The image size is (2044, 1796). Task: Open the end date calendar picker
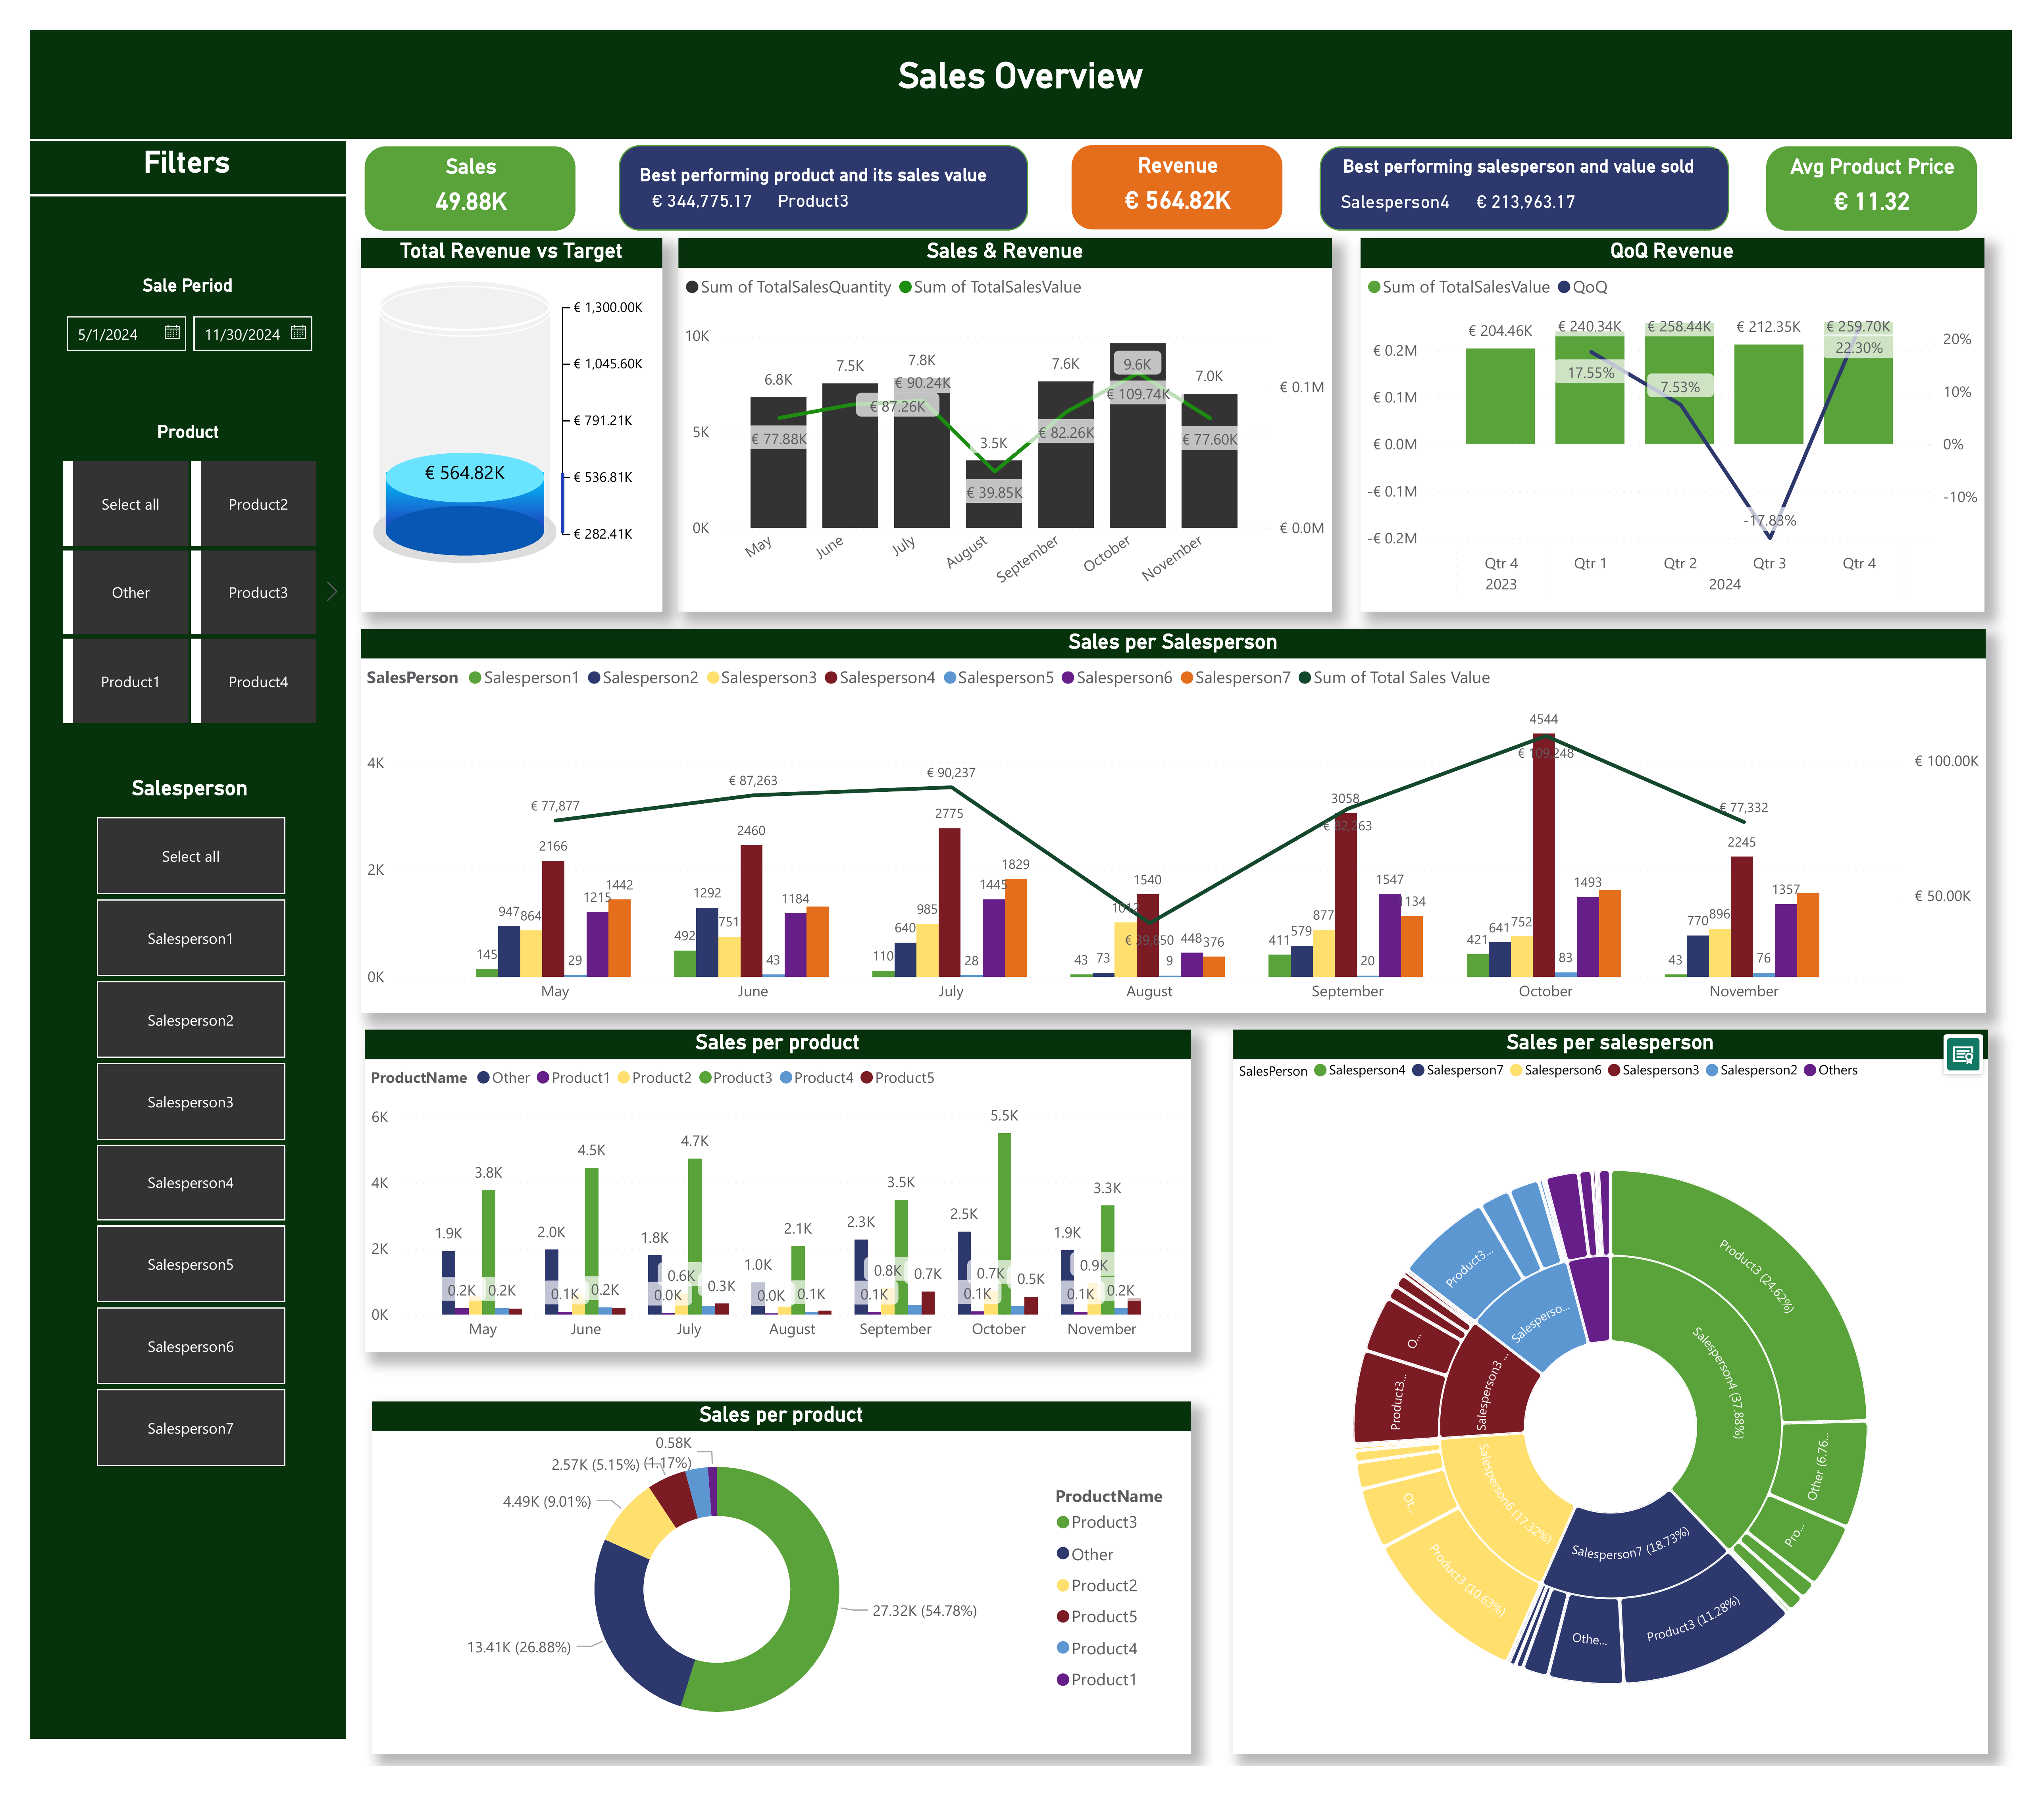click(x=298, y=333)
